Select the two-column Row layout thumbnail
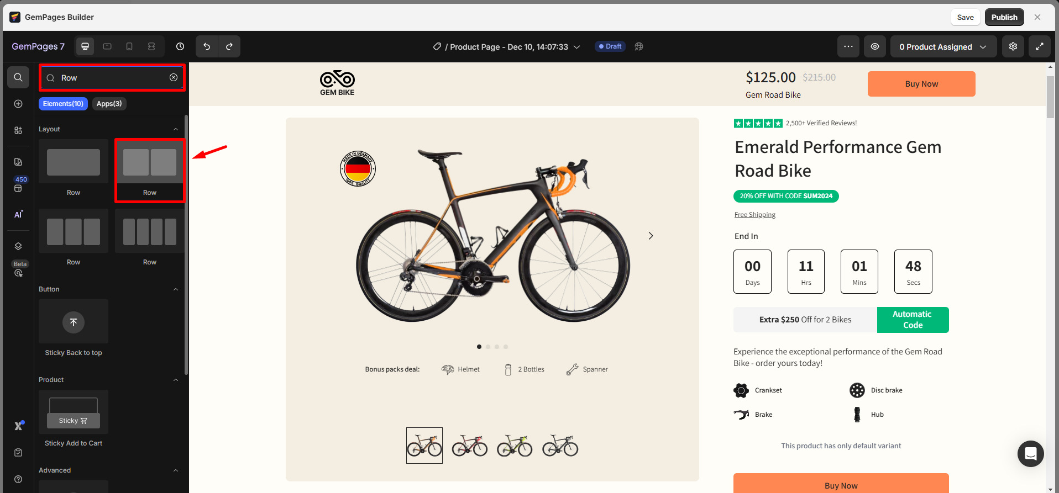The width and height of the screenshot is (1059, 493). (149, 162)
